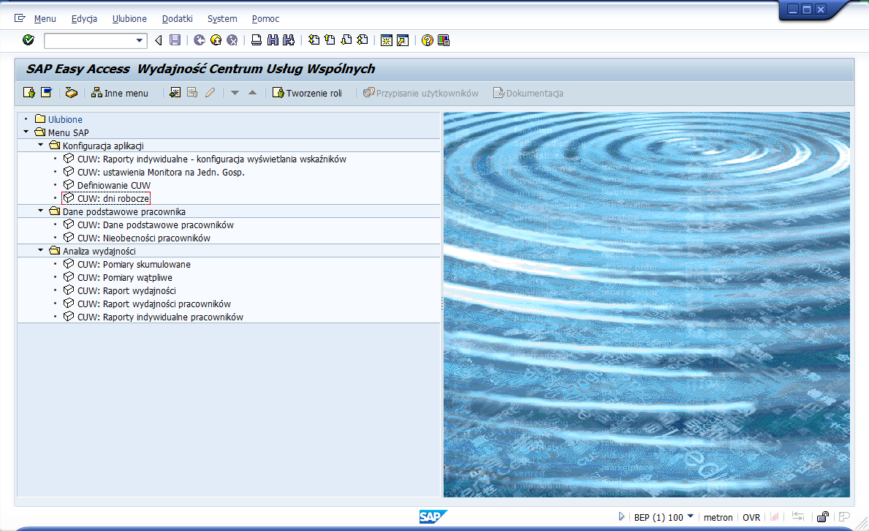Open the BEP (1) 100 system dropdown
Viewport: 869px width, 531px height.
tap(691, 516)
